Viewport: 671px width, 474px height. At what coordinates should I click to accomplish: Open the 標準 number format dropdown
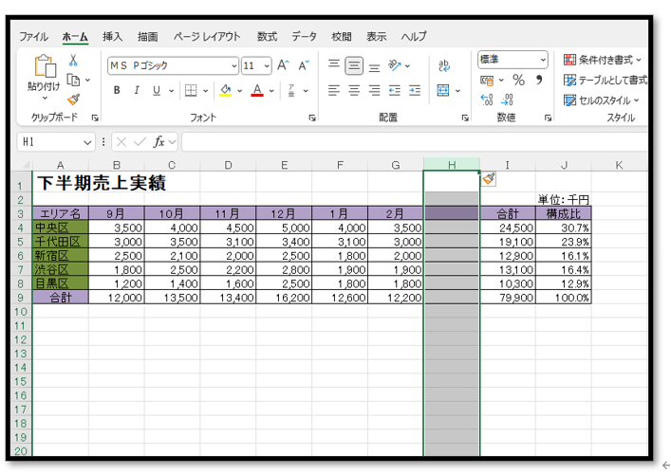coord(543,60)
